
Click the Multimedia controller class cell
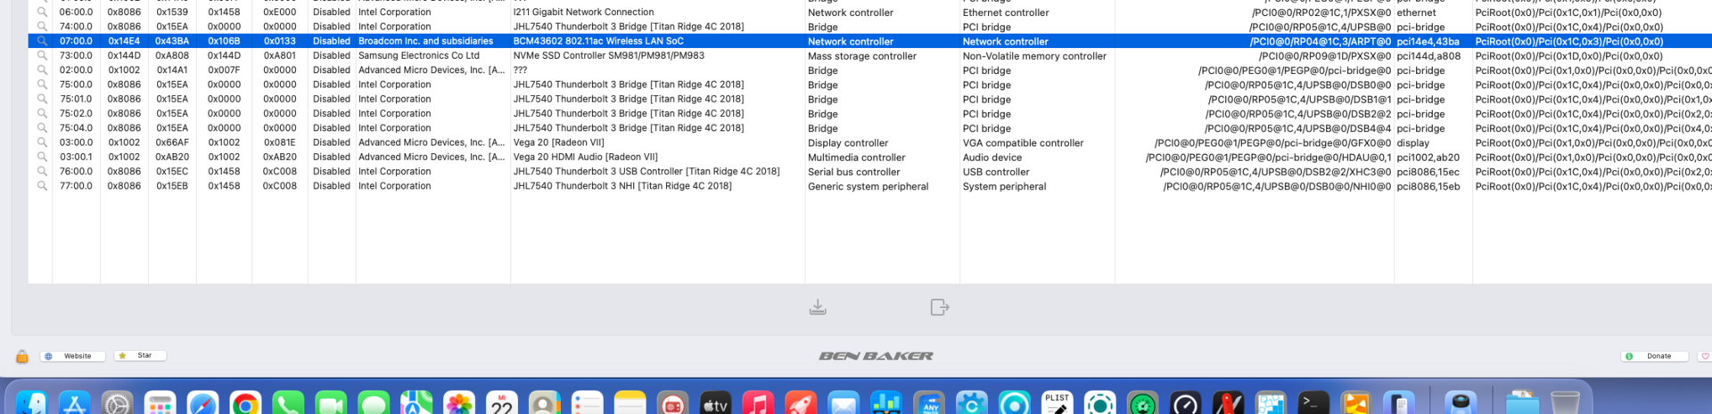pos(856,158)
